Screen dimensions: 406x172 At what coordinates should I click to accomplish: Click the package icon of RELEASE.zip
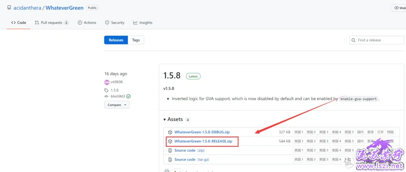coord(170,141)
